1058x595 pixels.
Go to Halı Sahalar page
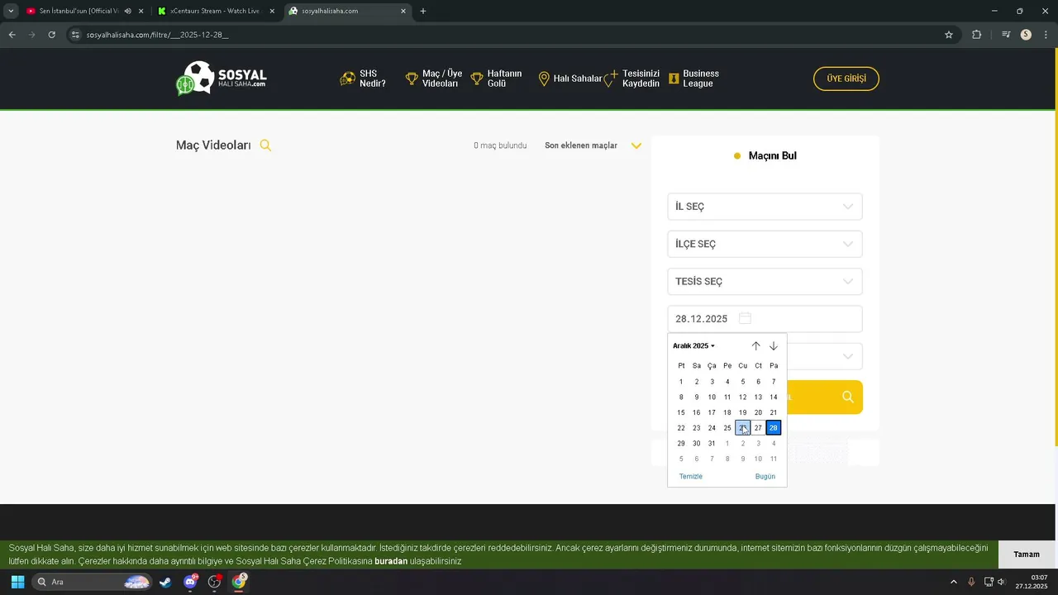tap(570, 79)
